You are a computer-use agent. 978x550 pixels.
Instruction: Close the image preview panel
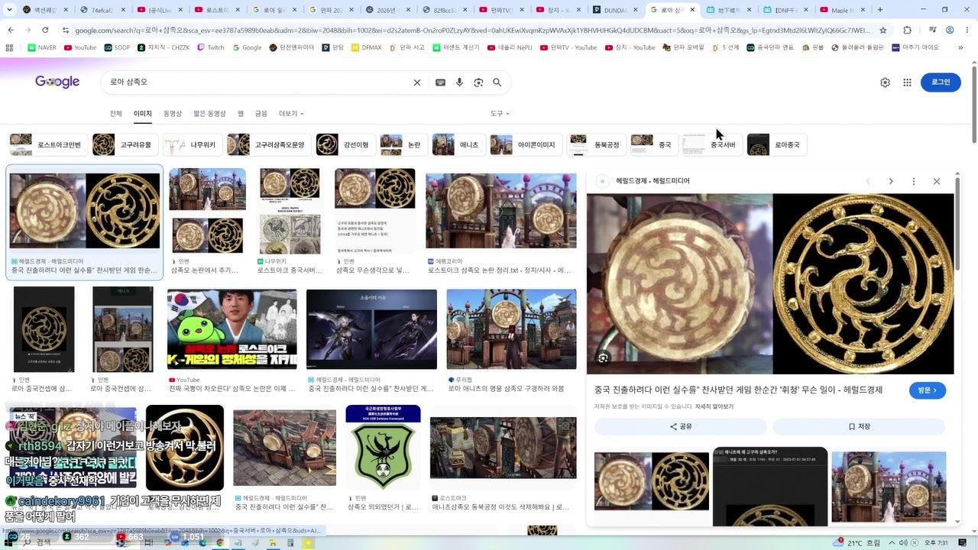pos(937,181)
